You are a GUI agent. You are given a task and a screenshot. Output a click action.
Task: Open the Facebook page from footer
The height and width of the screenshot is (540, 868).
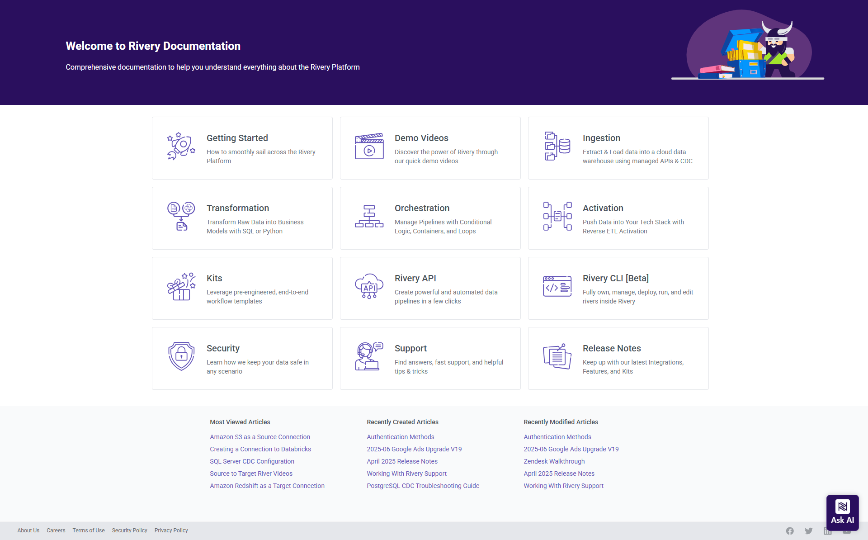click(790, 531)
